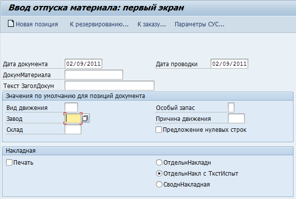Click the Дата проводки date field
The image size is (296, 199).
coord(229,64)
